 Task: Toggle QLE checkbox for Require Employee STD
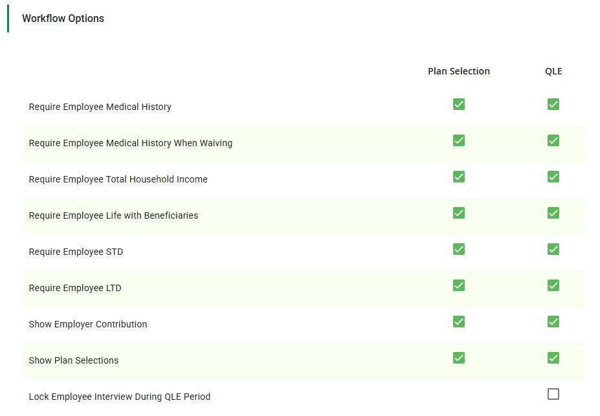pyautogui.click(x=553, y=249)
